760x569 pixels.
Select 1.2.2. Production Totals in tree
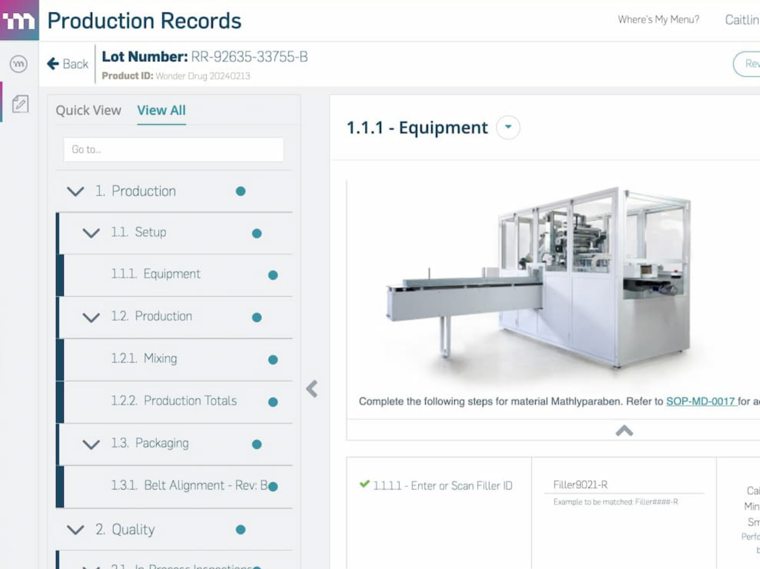tap(176, 402)
